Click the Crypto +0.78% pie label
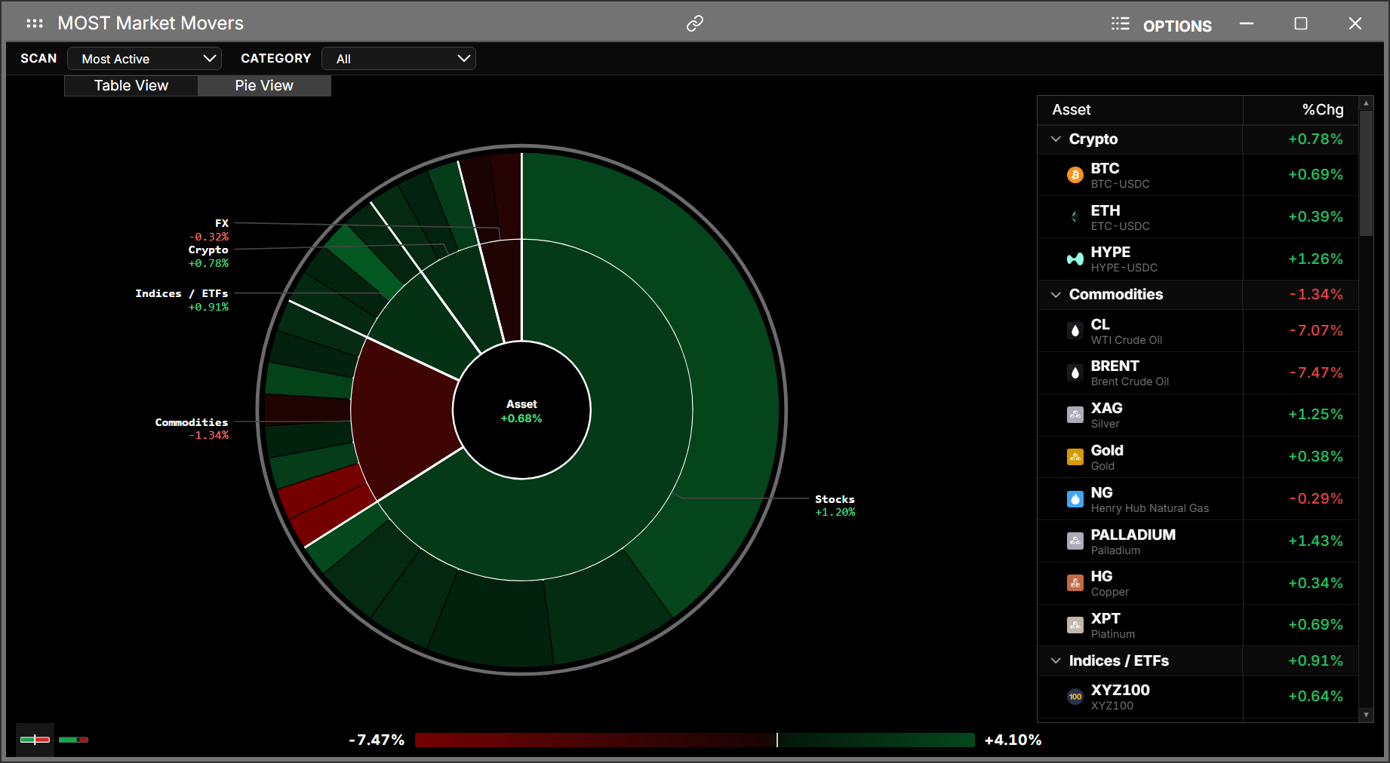 point(208,256)
